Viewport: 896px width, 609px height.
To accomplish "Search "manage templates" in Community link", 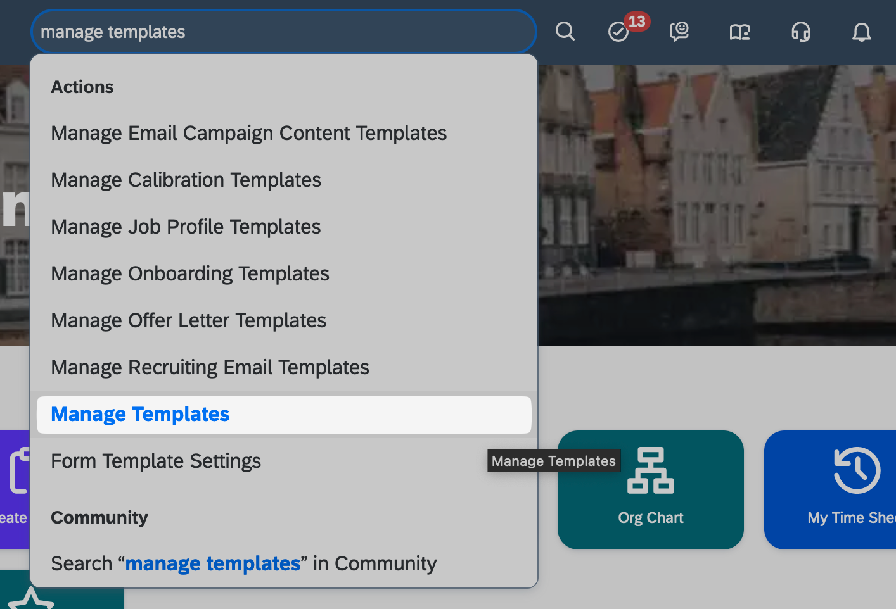I will coord(243,563).
